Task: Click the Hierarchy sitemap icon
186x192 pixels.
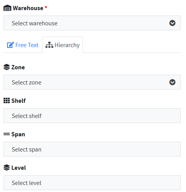Action: point(49,45)
